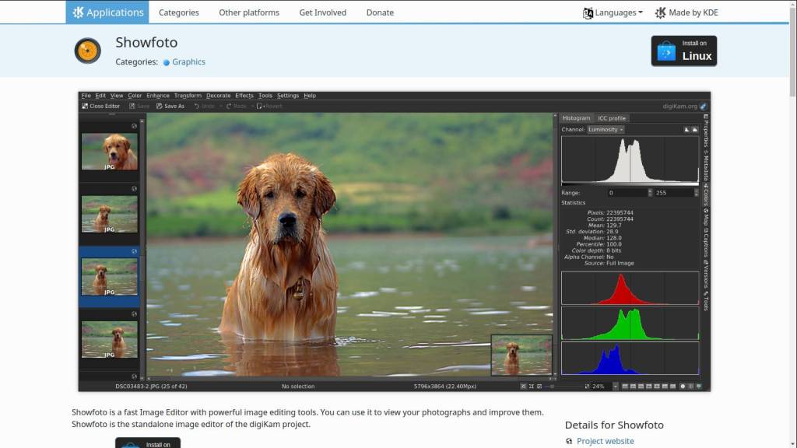797x448 pixels.
Task: Open the View menu in Showfoto
Action: [x=117, y=96]
